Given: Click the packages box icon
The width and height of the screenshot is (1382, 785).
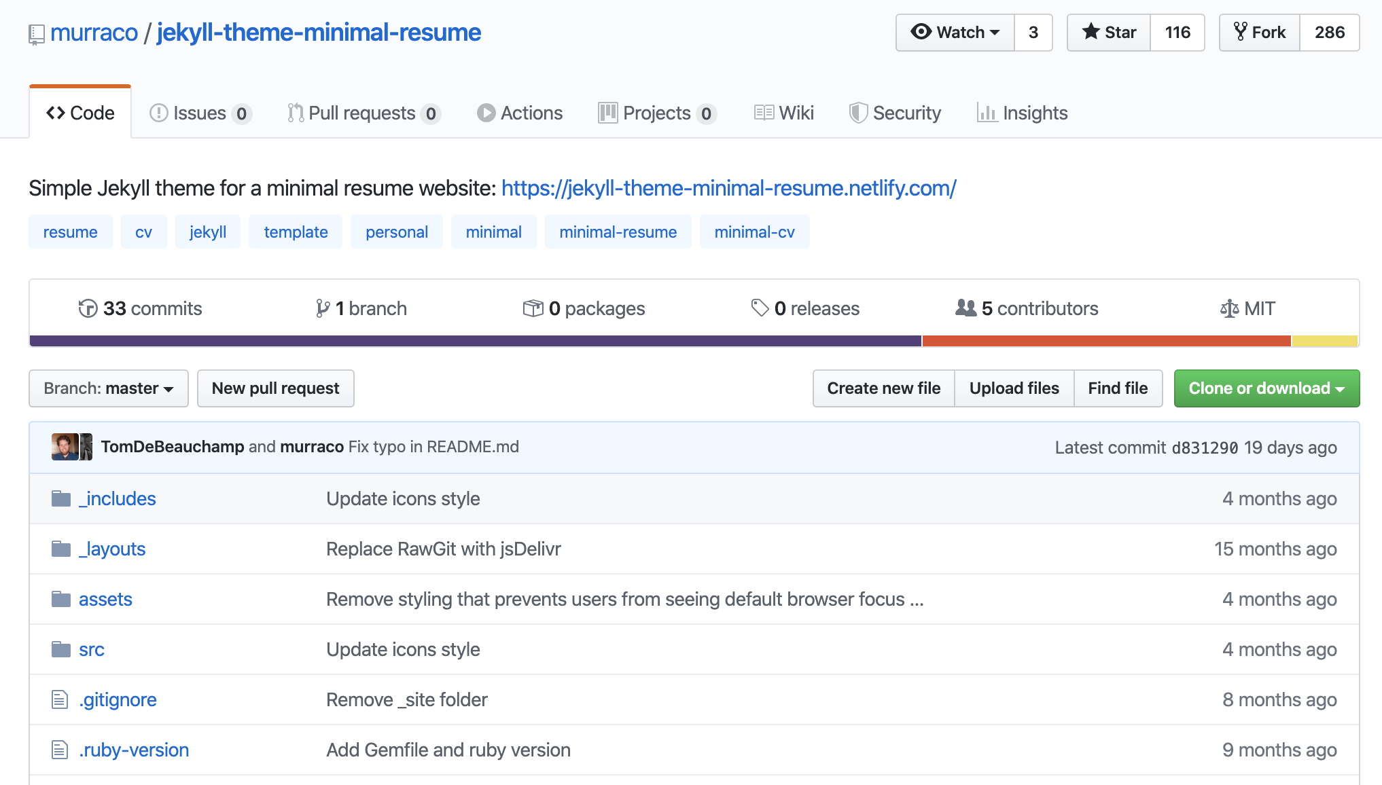Looking at the screenshot, I should pyautogui.click(x=533, y=308).
